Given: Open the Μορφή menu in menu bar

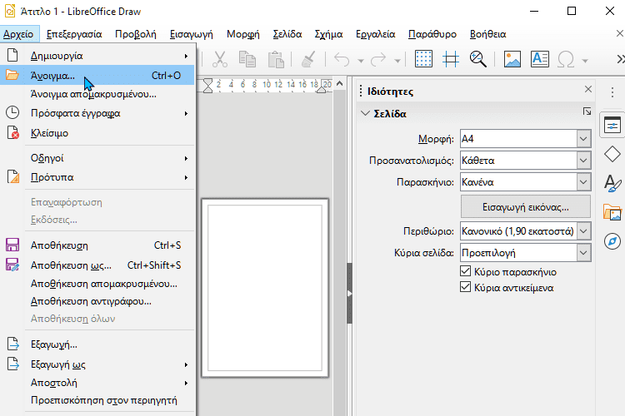Looking at the screenshot, I should point(242,34).
